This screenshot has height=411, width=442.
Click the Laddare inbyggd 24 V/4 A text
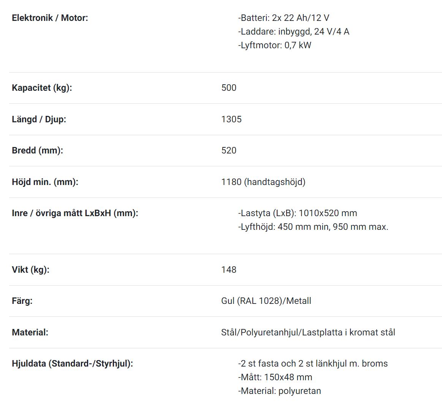(294, 32)
